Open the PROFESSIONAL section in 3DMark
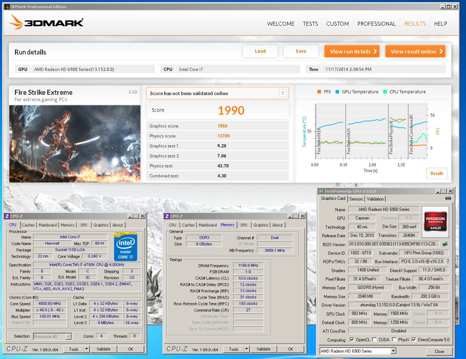Image resolution: width=466 pixels, height=359 pixels. pyautogui.click(x=376, y=24)
